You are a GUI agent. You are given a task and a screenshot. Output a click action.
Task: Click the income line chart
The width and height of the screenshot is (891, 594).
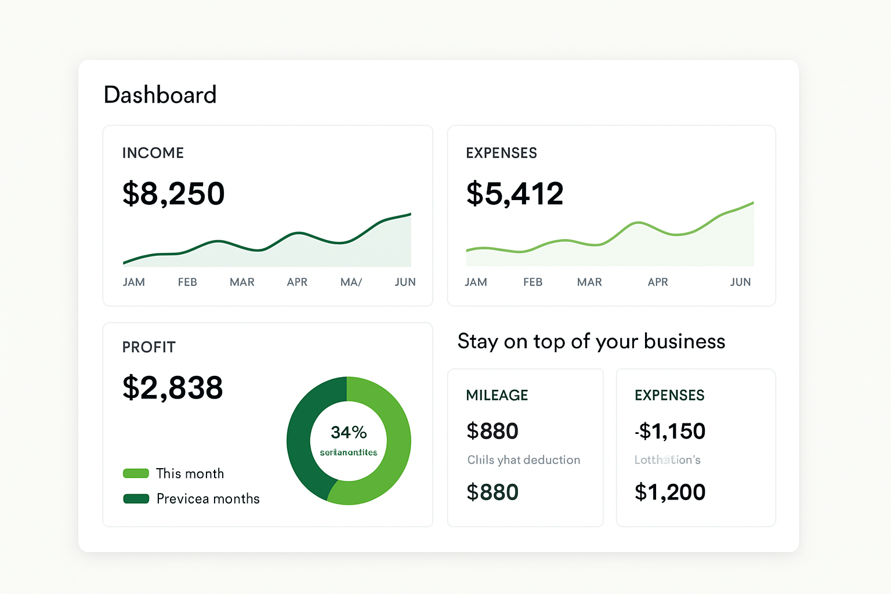[x=267, y=240]
